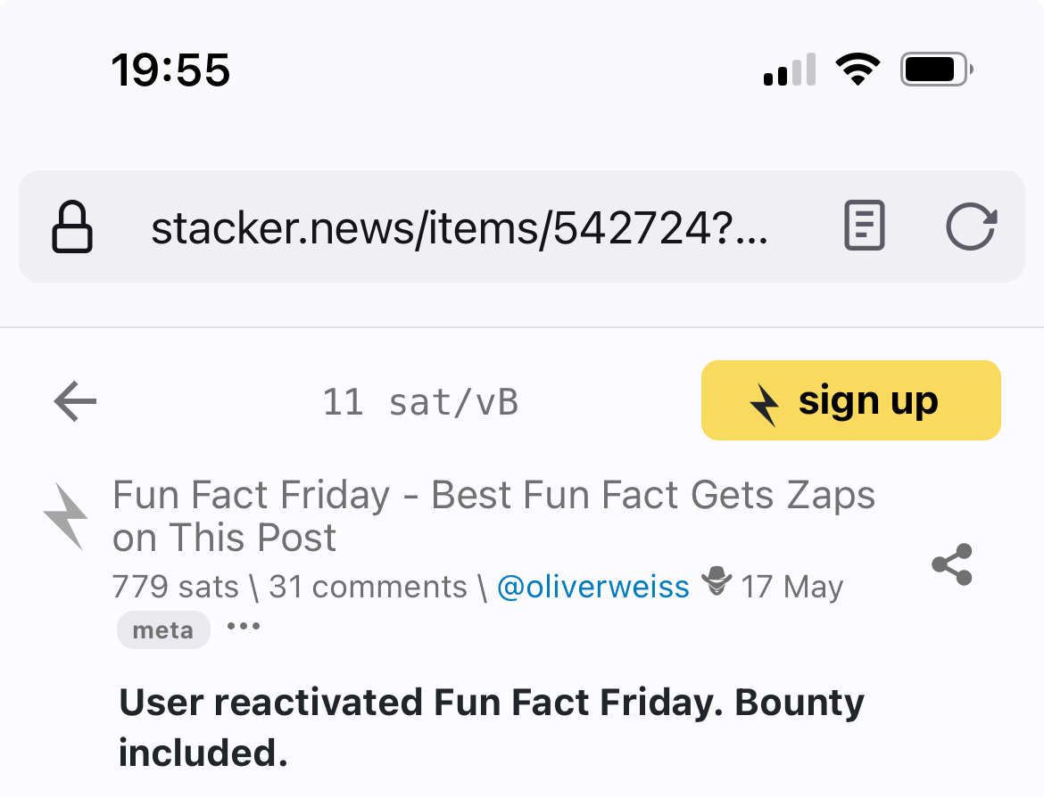
Task: Tap the battery indicator
Action: click(x=936, y=70)
